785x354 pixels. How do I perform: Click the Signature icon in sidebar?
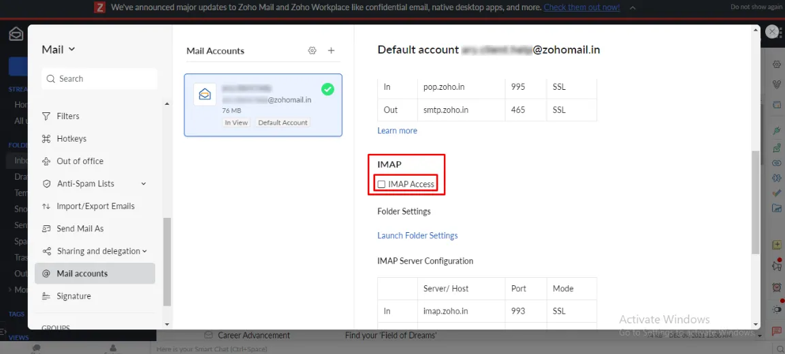(46, 296)
